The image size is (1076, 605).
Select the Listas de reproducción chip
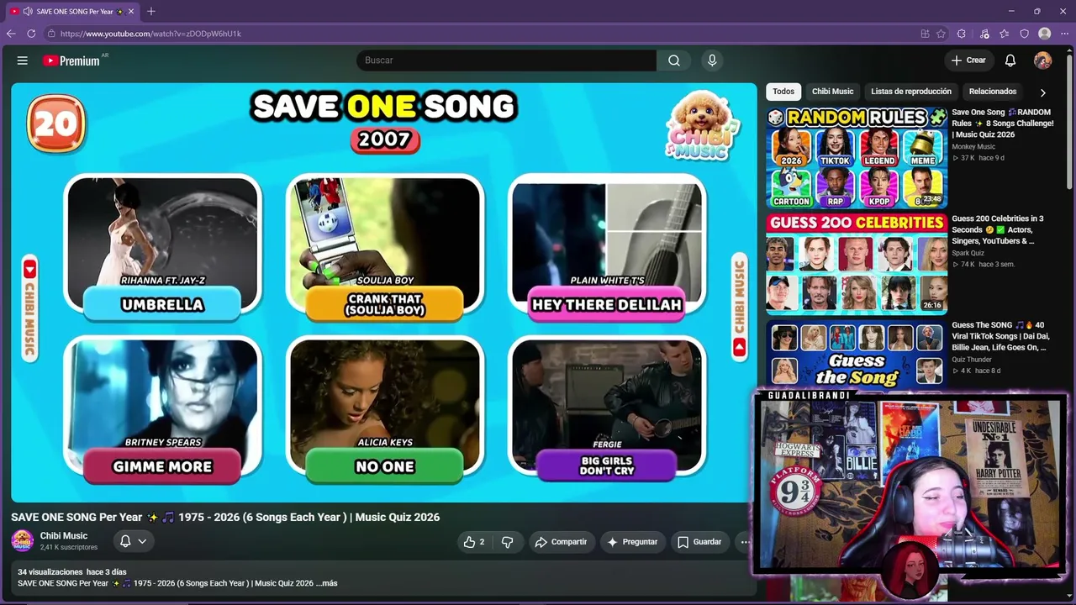click(911, 92)
